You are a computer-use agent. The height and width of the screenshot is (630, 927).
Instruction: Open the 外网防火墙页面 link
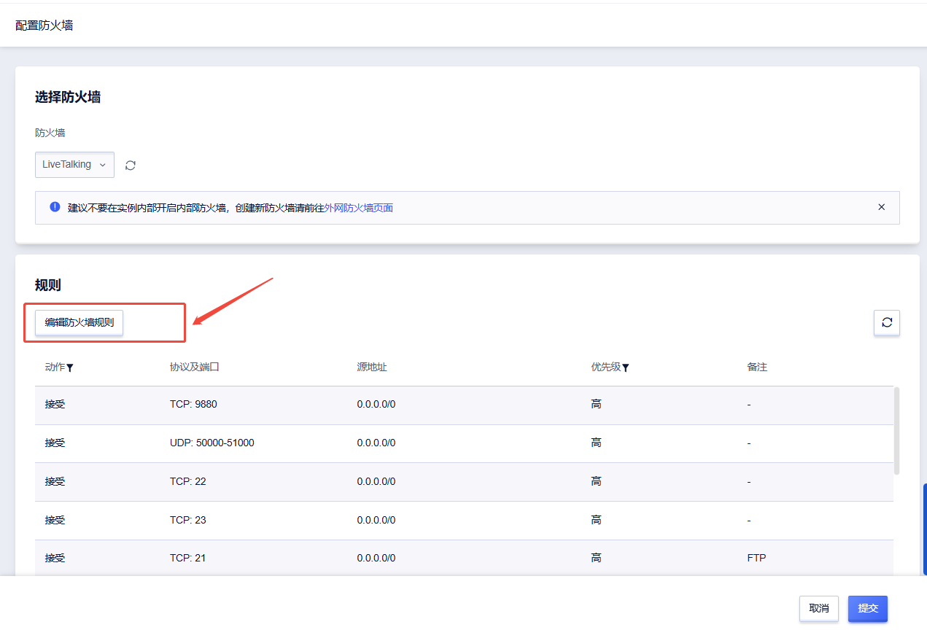pyautogui.click(x=359, y=208)
